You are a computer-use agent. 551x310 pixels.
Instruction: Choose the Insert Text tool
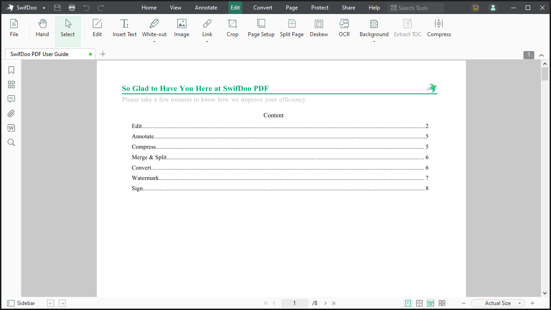pyautogui.click(x=124, y=28)
